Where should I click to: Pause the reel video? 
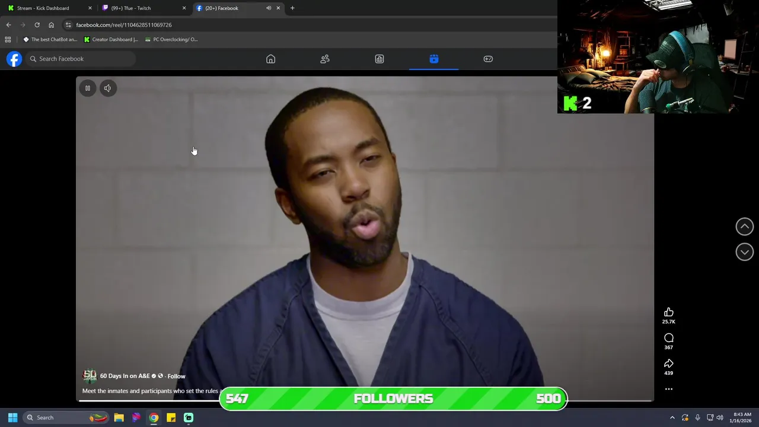click(x=87, y=88)
